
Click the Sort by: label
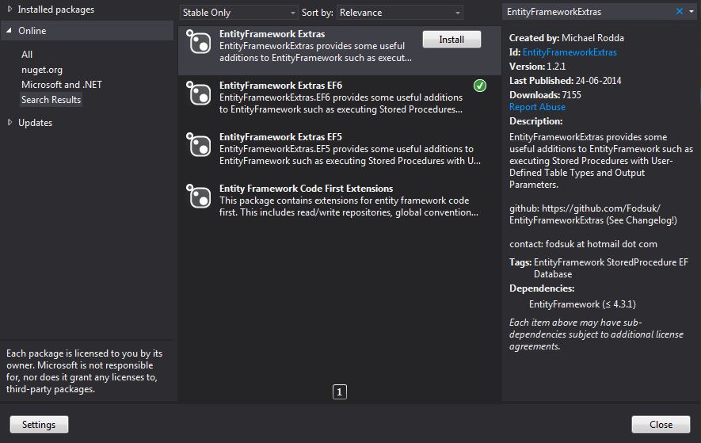coord(318,13)
